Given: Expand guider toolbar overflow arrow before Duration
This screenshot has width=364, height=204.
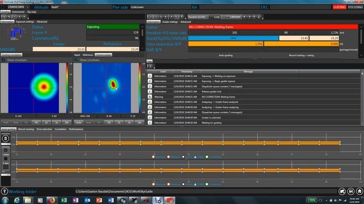Looking at the screenshot, I should click(186, 18).
